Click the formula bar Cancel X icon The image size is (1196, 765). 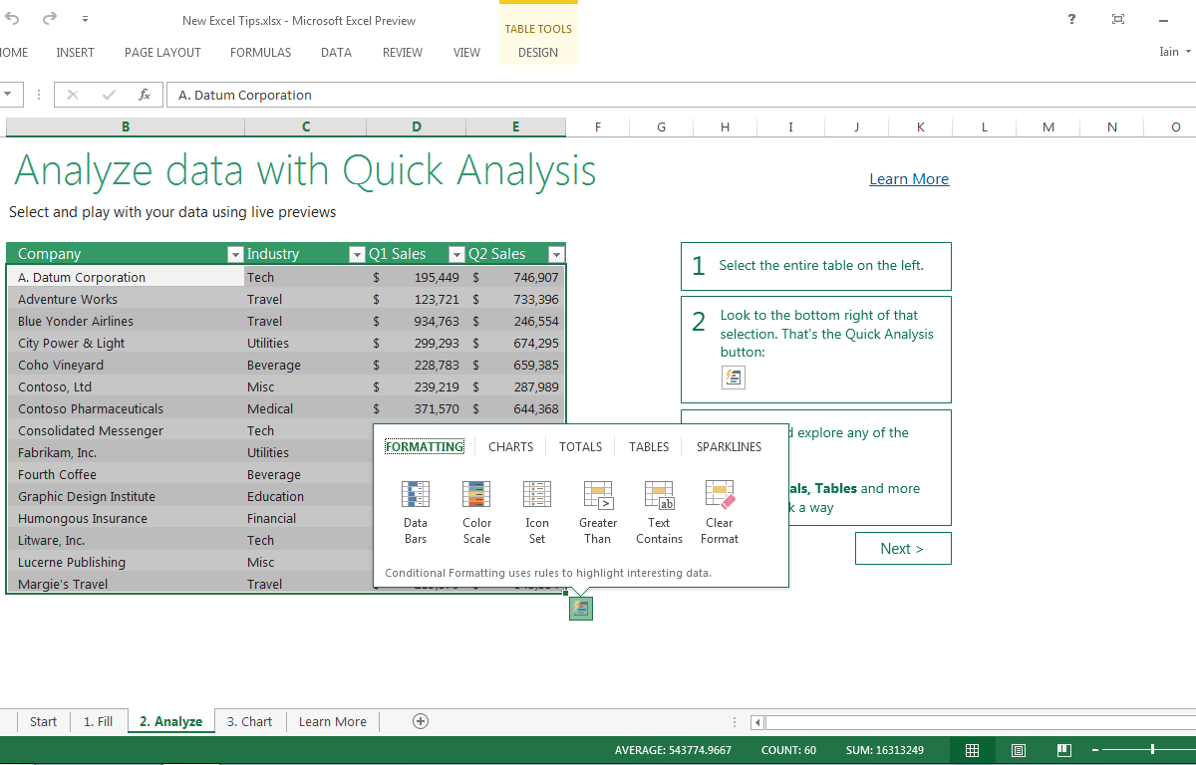click(x=73, y=95)
